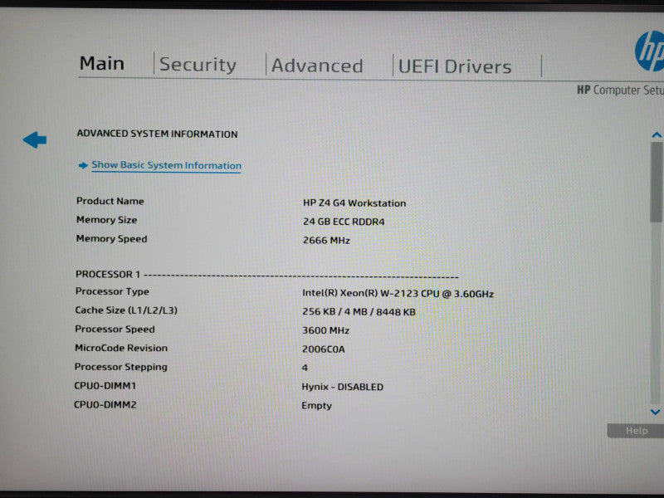Open the Main tab
Viewport: 664px width, 498px height.
(102, 64)
